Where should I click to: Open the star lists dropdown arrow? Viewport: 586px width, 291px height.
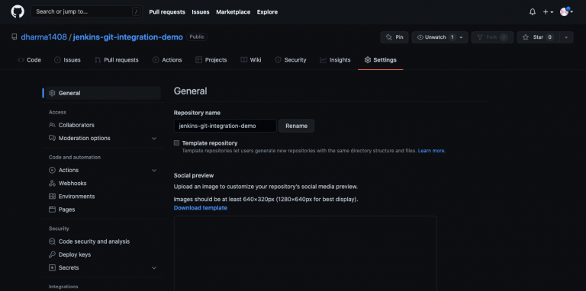(x=566, y=37)
